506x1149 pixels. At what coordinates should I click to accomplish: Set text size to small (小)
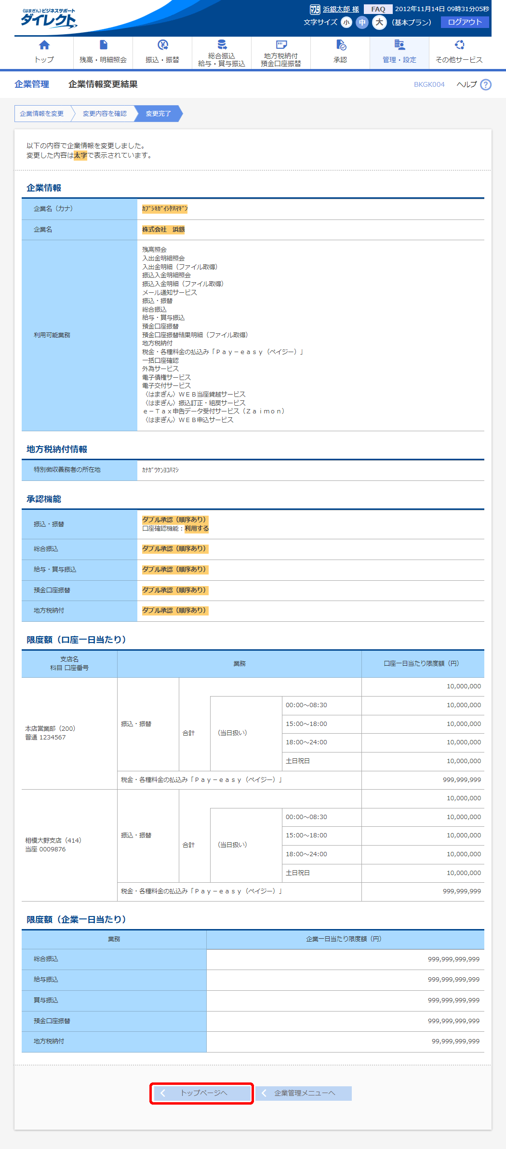[346, 22]
